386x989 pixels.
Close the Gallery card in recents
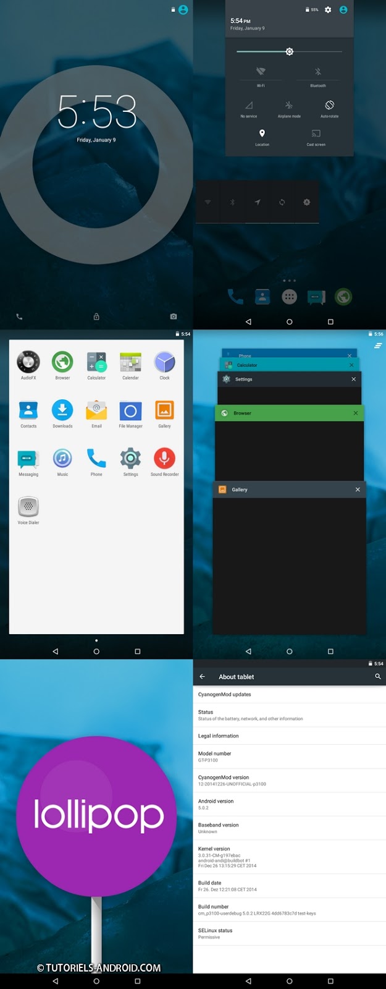358,490
